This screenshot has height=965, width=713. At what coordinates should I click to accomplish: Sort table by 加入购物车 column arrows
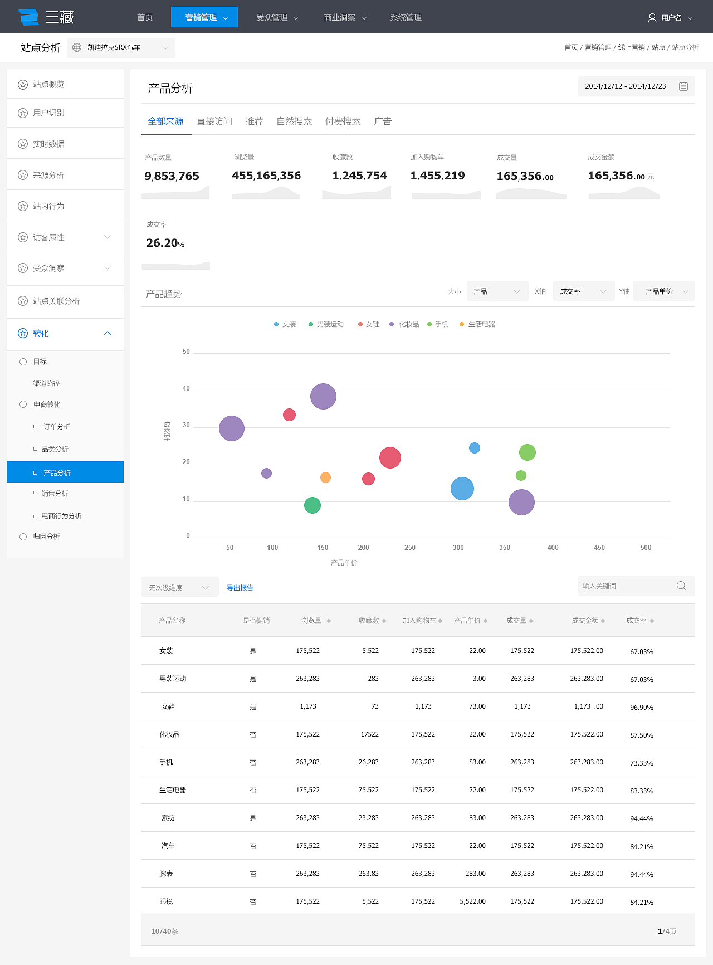coord(440,621)
